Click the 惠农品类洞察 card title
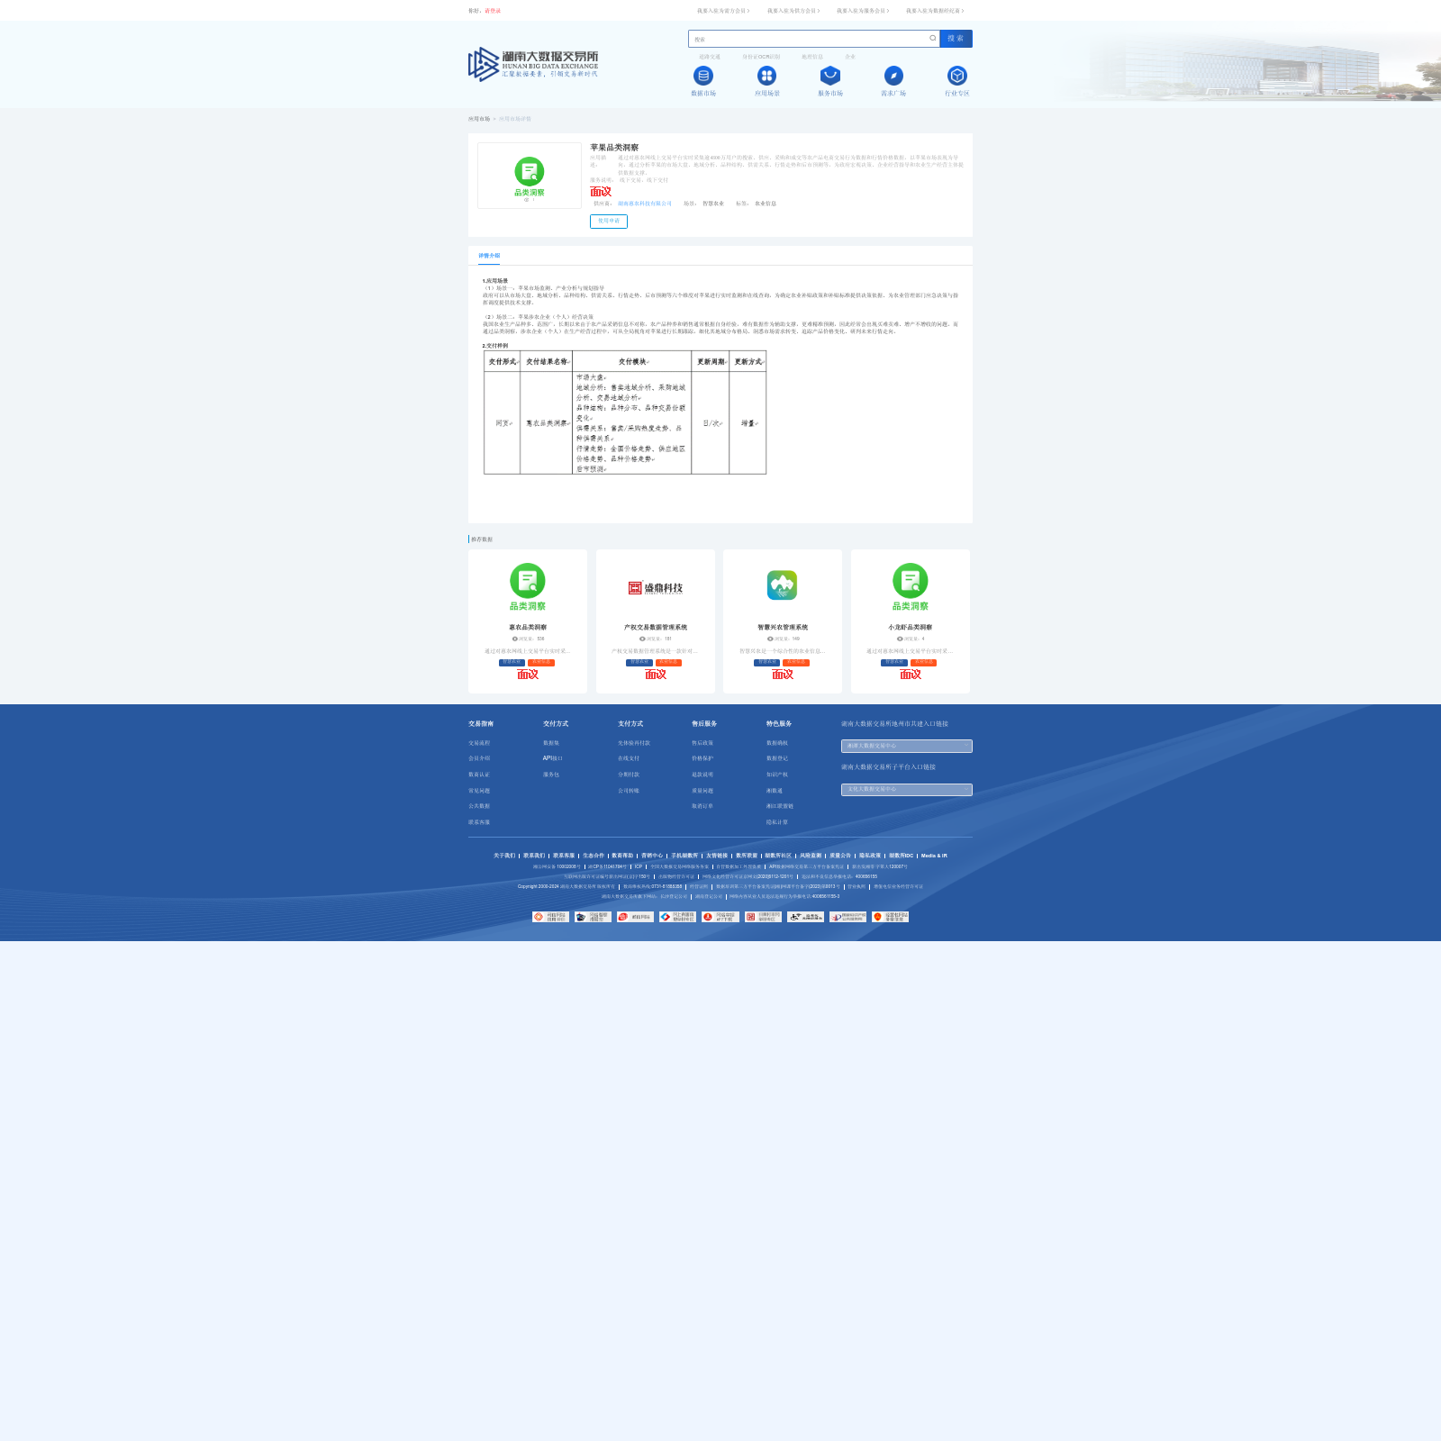 click(528, 627)
